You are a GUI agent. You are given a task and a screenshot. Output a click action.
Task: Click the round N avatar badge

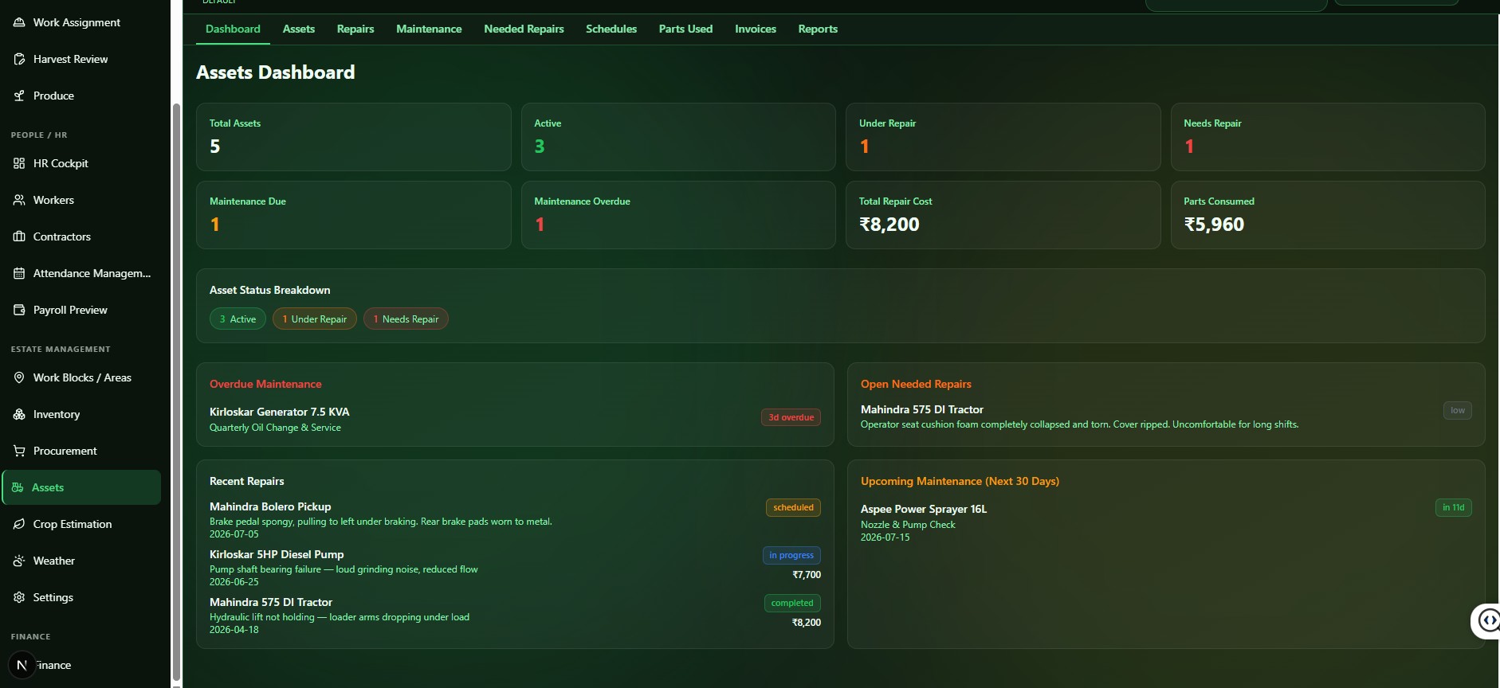22,665
